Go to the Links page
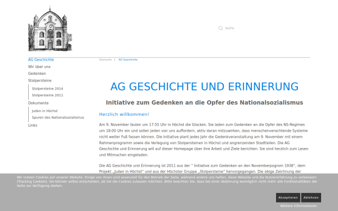338x211 pixels. (33, 125)
